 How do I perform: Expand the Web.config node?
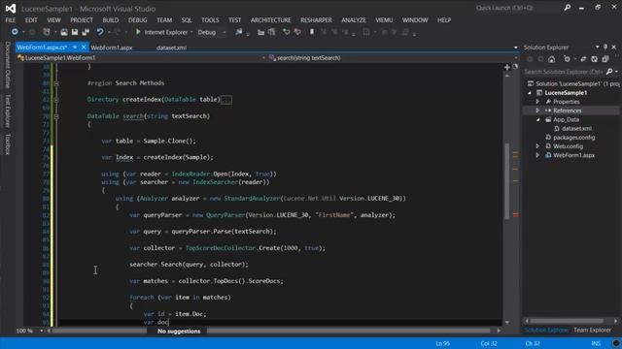pos(537,146)
